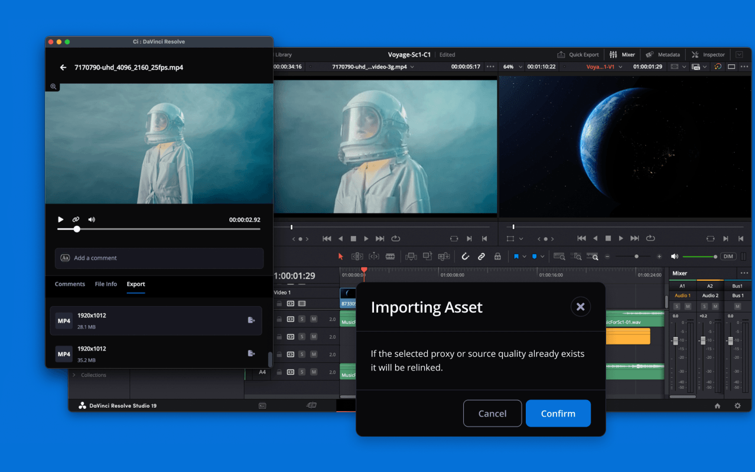Confirm the asset import
The image size is (755, 472).
(558, 414)
